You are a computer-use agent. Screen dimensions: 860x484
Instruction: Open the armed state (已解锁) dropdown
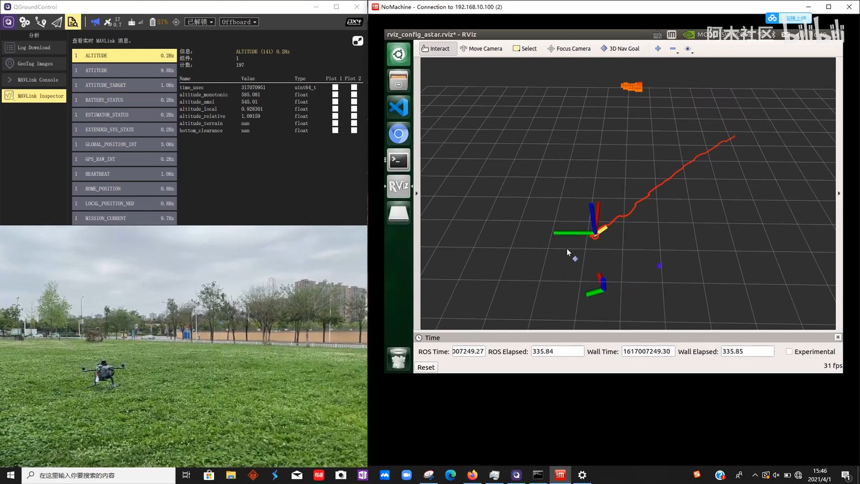(200, 22)
